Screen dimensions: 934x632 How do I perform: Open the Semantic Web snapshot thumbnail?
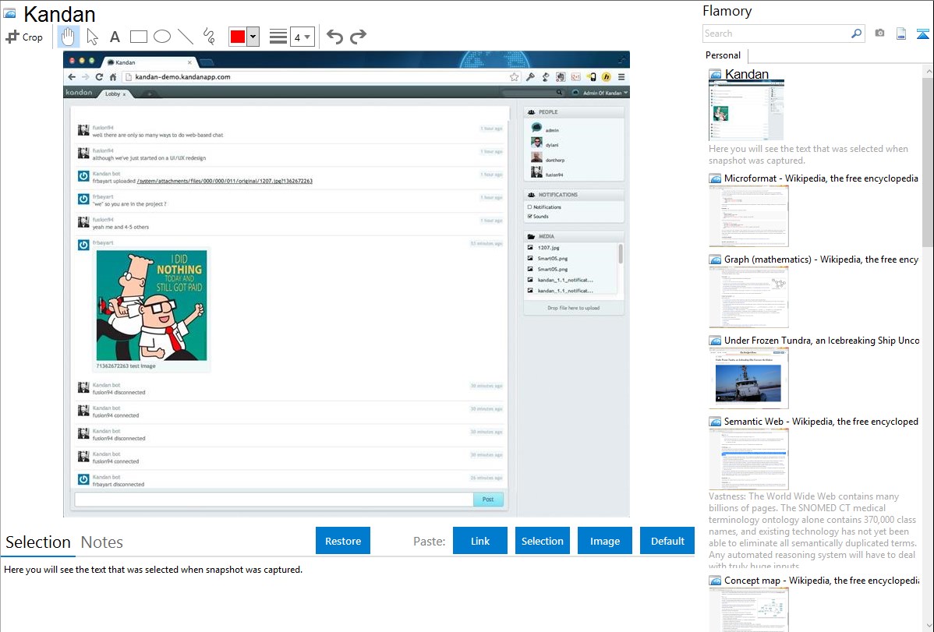[x=748, y=459]
